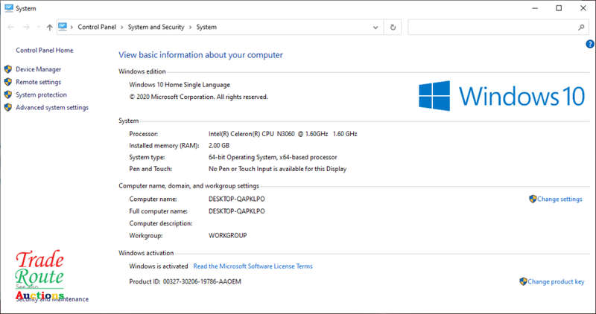Open Advanced system settings link
The height and width of the screenshot is (314, 596).
click(52, 107)
